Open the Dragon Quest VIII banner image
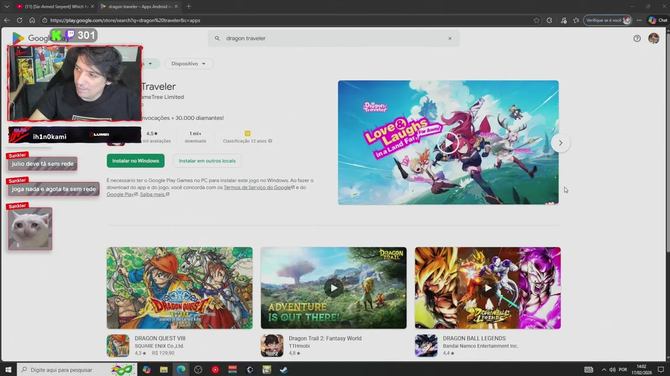 [180, 288]
